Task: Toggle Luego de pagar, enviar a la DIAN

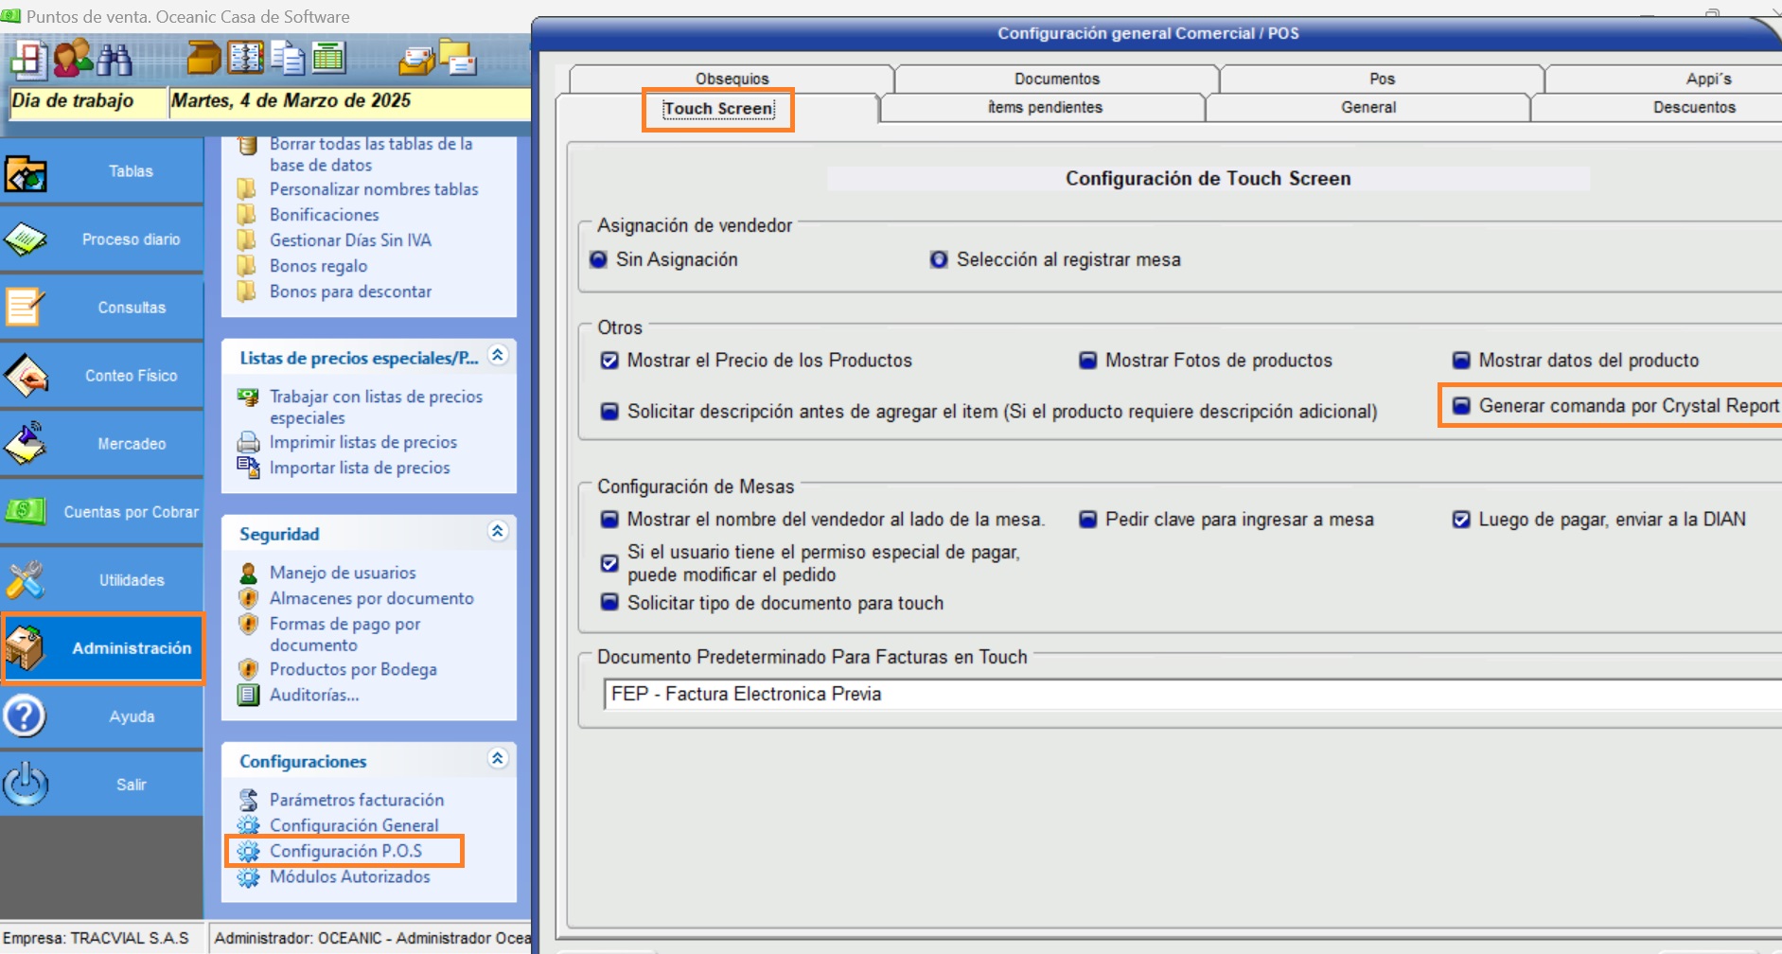Action: 1462,520
